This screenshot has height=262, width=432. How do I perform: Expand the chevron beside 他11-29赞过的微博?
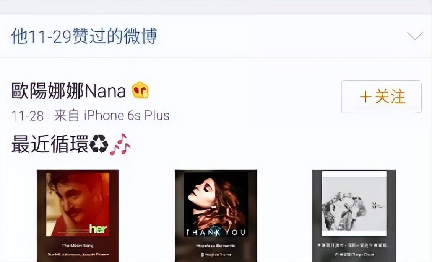pos(415,36)
